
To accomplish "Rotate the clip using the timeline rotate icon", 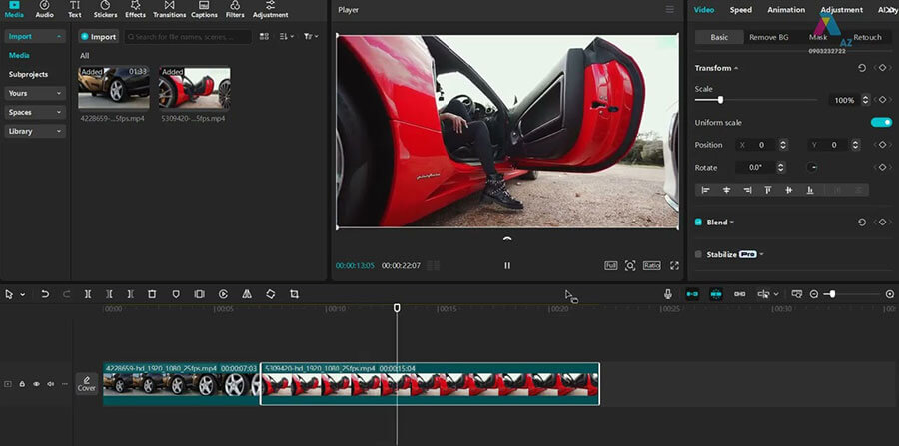I will click(270, 294).
